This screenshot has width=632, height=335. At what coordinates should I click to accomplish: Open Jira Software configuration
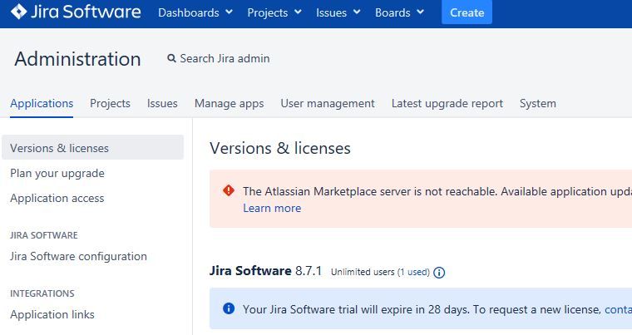point(78,256)
